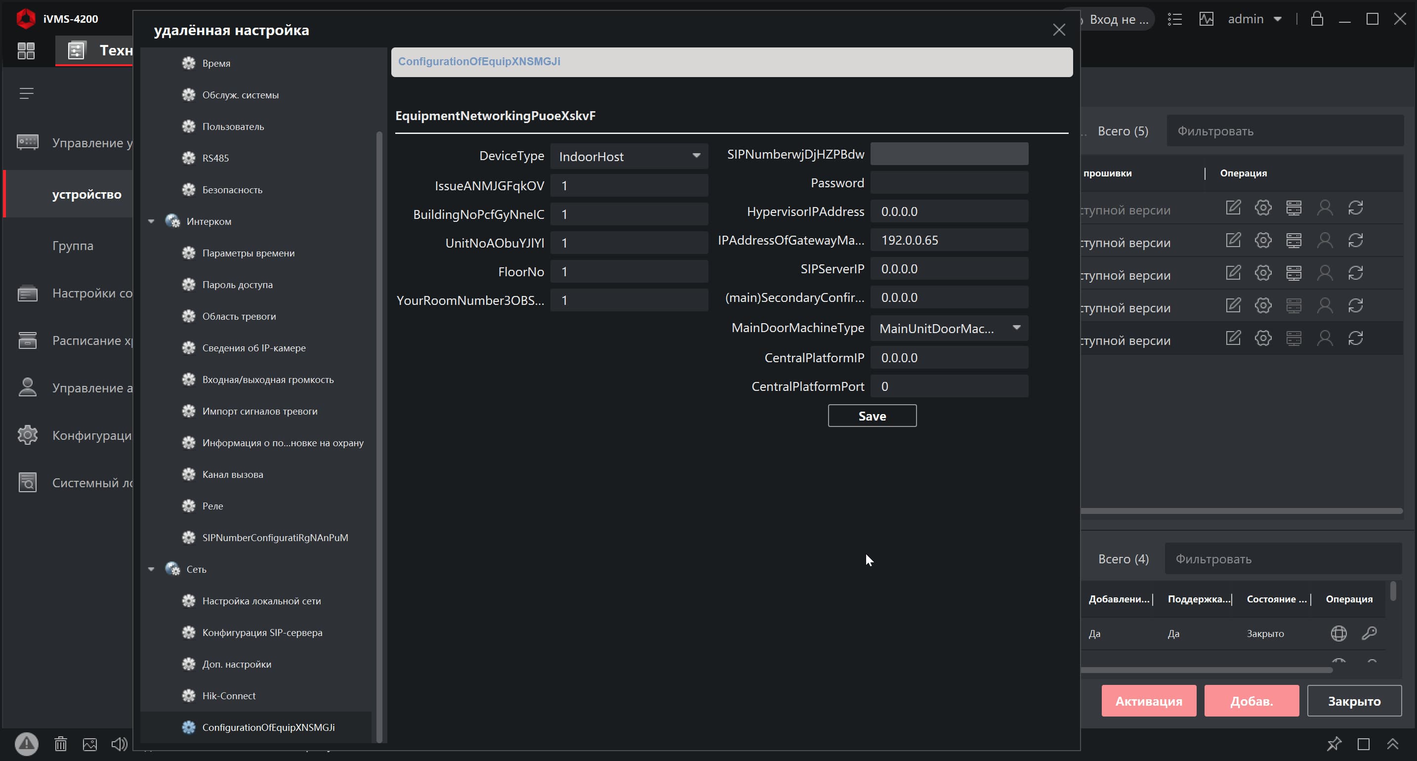Collapse the hamburger side menu
This screenshot has height=761, width=1417.
(x=26, y=93)
